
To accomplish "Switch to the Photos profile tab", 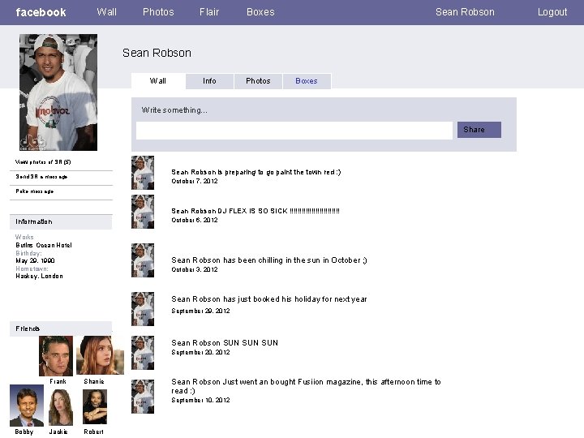I will 258,81.
